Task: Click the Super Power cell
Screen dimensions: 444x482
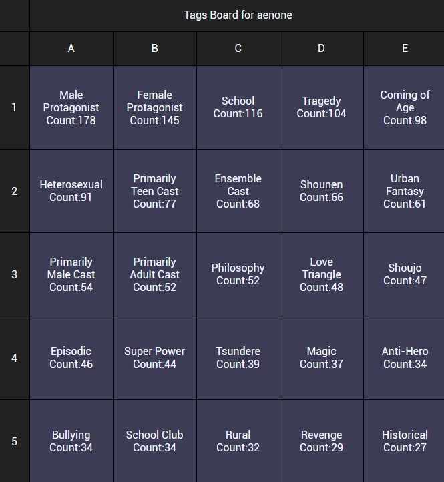Action: [x=155, y=358]
